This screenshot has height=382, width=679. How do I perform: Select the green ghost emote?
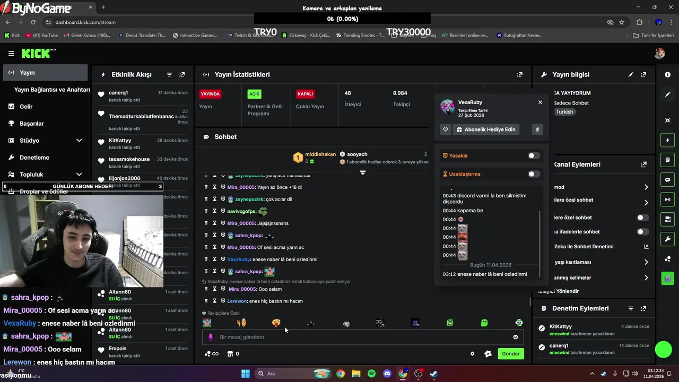point(484,323)
